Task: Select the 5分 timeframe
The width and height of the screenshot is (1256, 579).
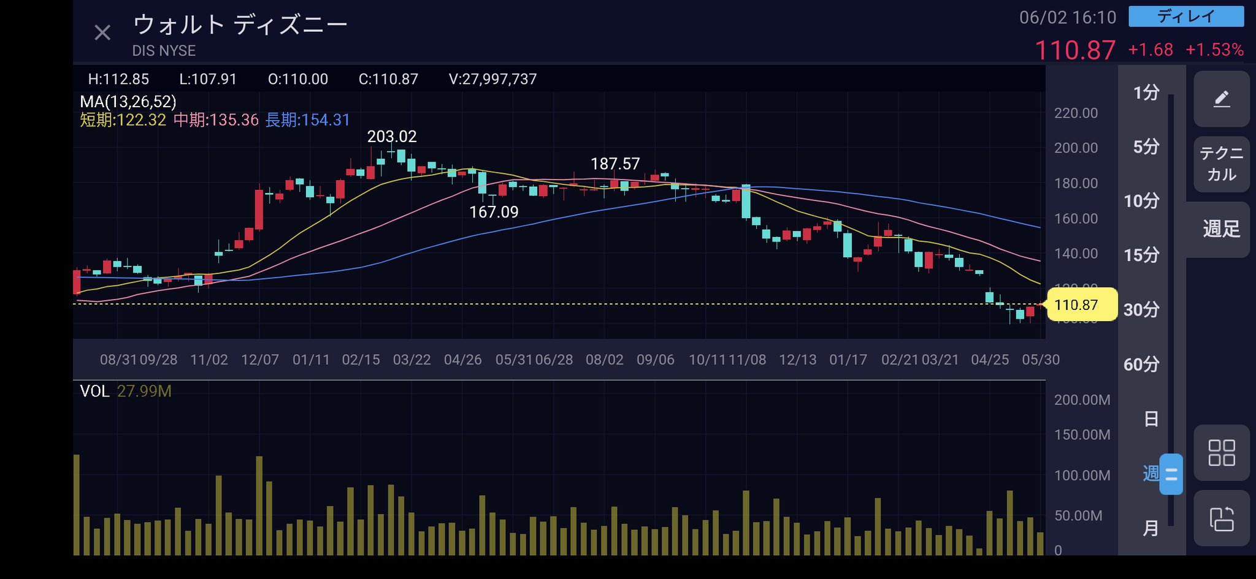Action: tap(1146, 146)
